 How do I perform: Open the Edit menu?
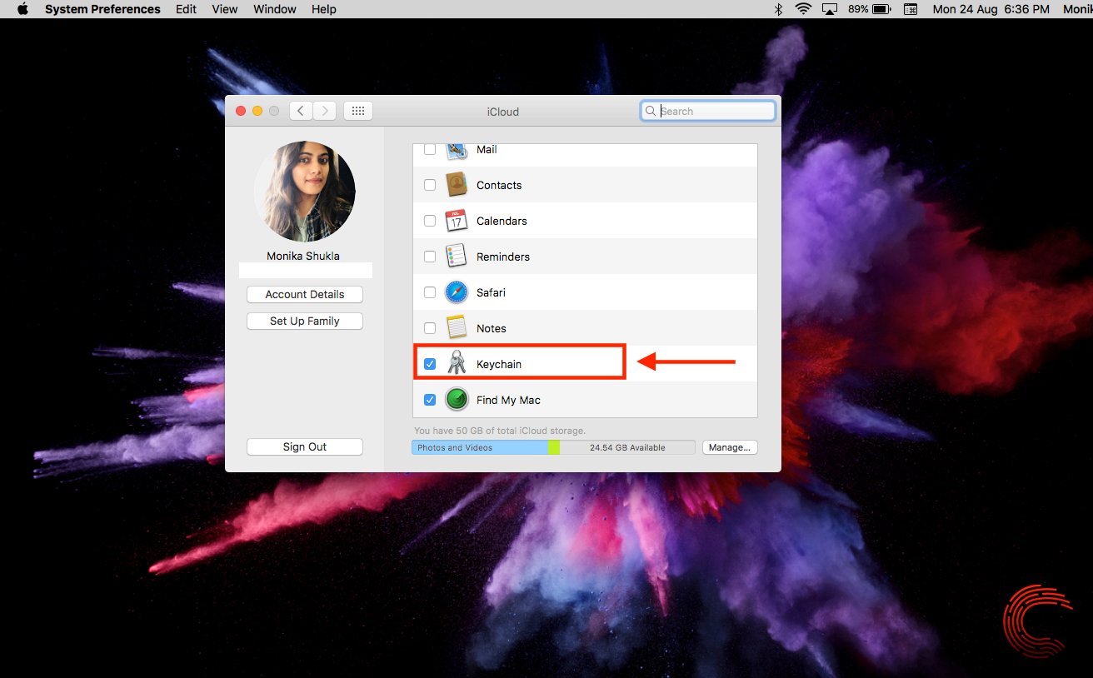187,9
